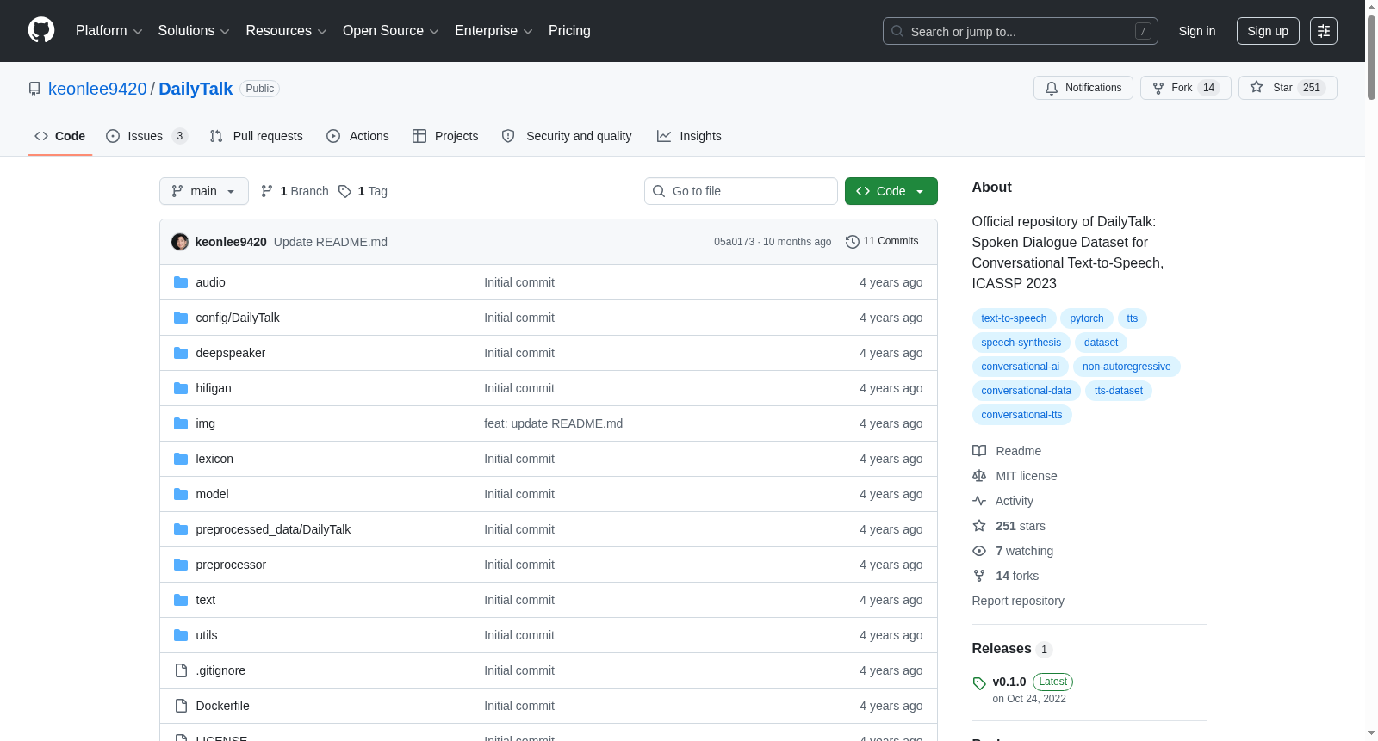Click the forks count fork icon
The image size is (1378, 741).
point(979,576)
